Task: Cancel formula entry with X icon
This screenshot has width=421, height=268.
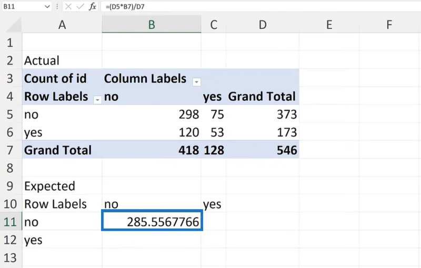Action: pyautogui.click(x=68, y=7)
